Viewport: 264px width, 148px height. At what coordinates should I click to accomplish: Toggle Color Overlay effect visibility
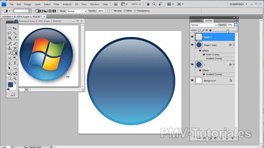pyautogui.click(x=204, y=55)
